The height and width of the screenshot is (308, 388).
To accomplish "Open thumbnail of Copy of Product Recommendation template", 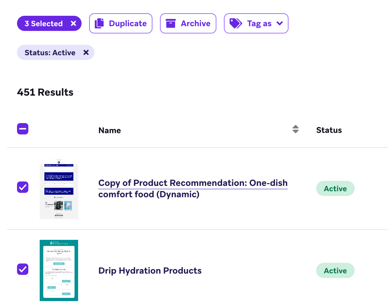I will click(59, 188).
